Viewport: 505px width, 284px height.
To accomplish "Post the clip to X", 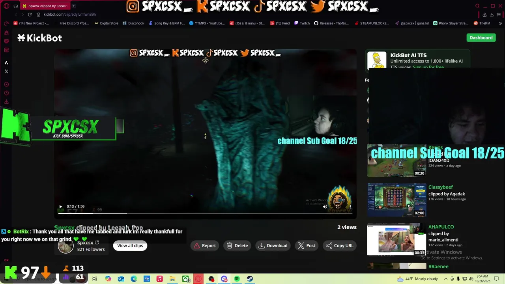I will [x=307, y=246].
